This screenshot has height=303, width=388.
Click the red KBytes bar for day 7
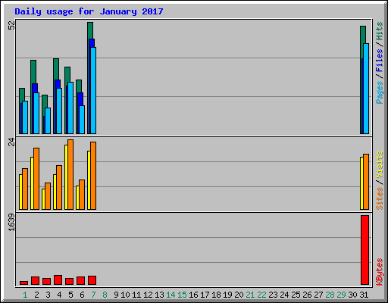point(92,280)
